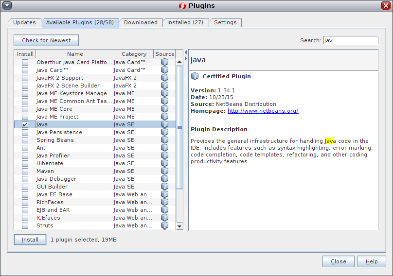This screenshot has height=276, width=393.
Task: Select the Java EE Base plugin row
Action: coord(95,194)
